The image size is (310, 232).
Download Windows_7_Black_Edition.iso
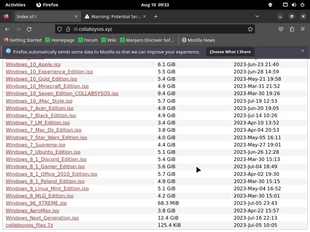(x=41, y=116)
